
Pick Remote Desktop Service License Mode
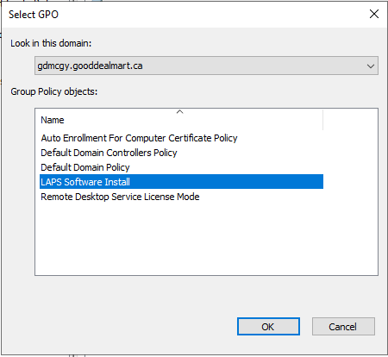pyautogui.click(x=120, y=197)
